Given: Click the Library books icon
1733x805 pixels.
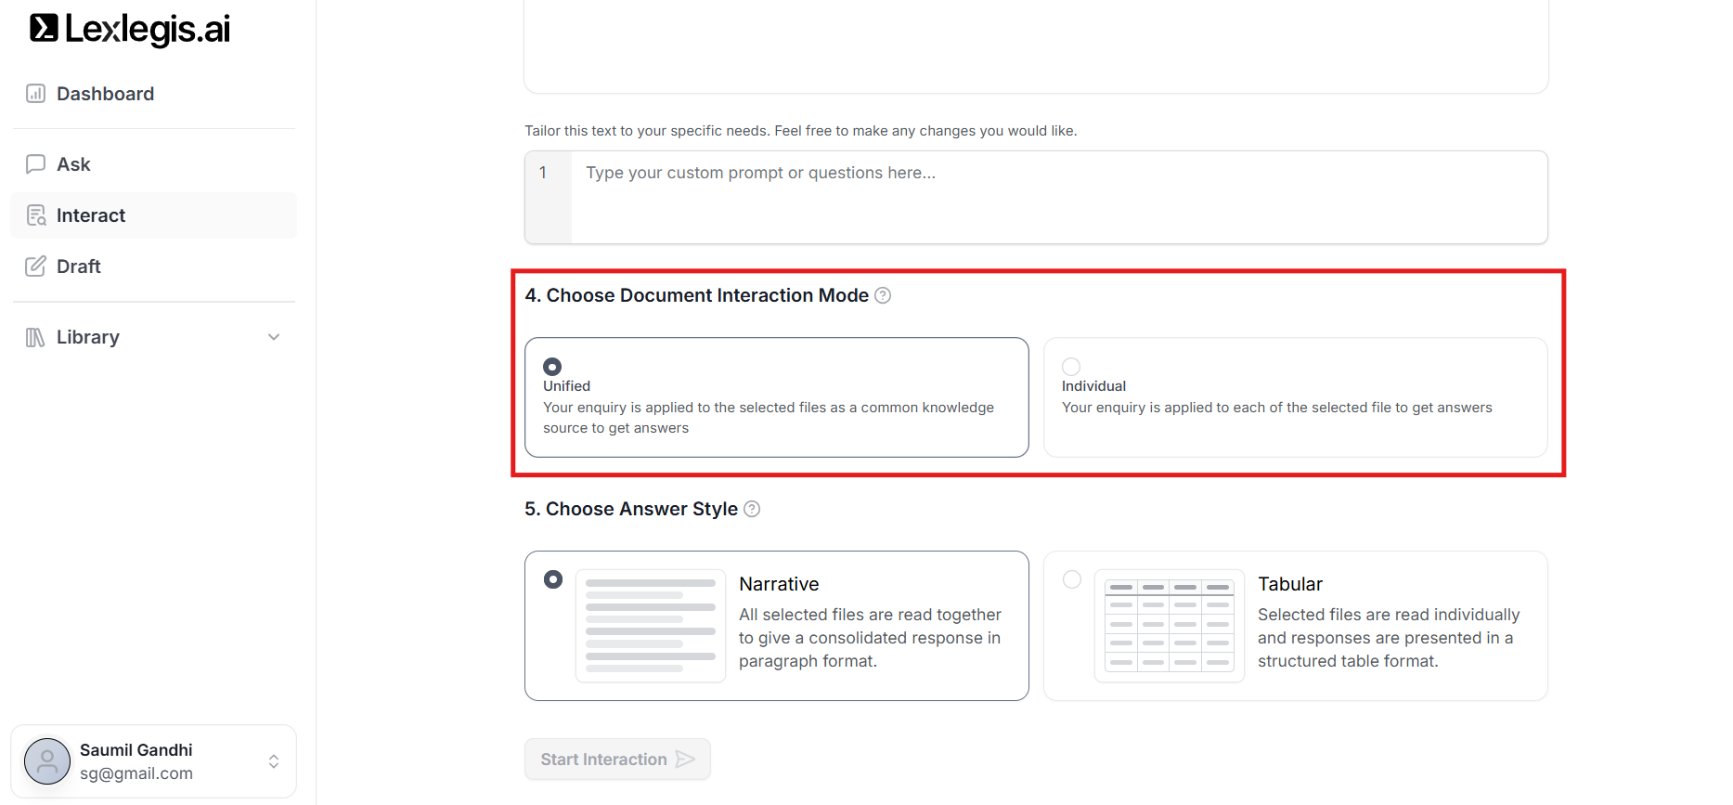Looking at the screenshot, I should 35,337.
